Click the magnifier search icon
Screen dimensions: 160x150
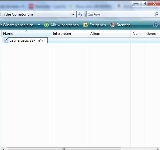(x=156, y=14)
